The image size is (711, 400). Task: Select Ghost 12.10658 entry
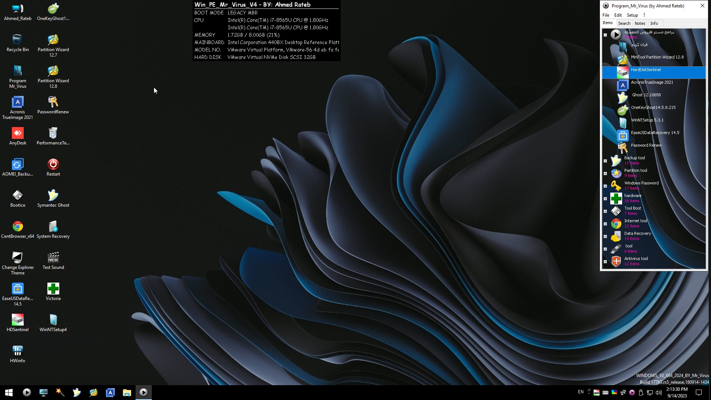pos(654,97)
